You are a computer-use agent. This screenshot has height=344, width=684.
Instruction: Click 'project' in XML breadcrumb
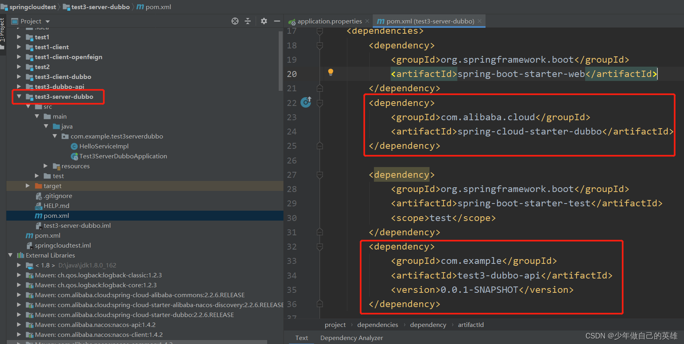tap(335, 325)
